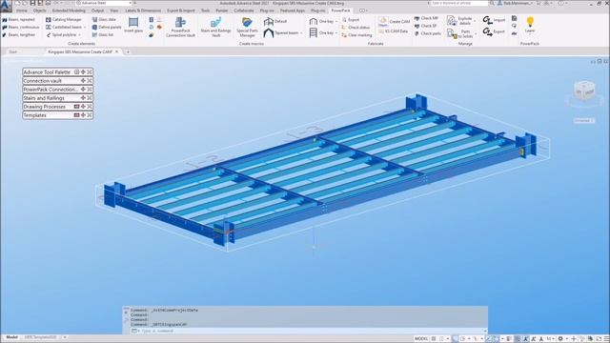Open the Glass data tool
This screenshot has width=610, height=343.
pos(104,19)
